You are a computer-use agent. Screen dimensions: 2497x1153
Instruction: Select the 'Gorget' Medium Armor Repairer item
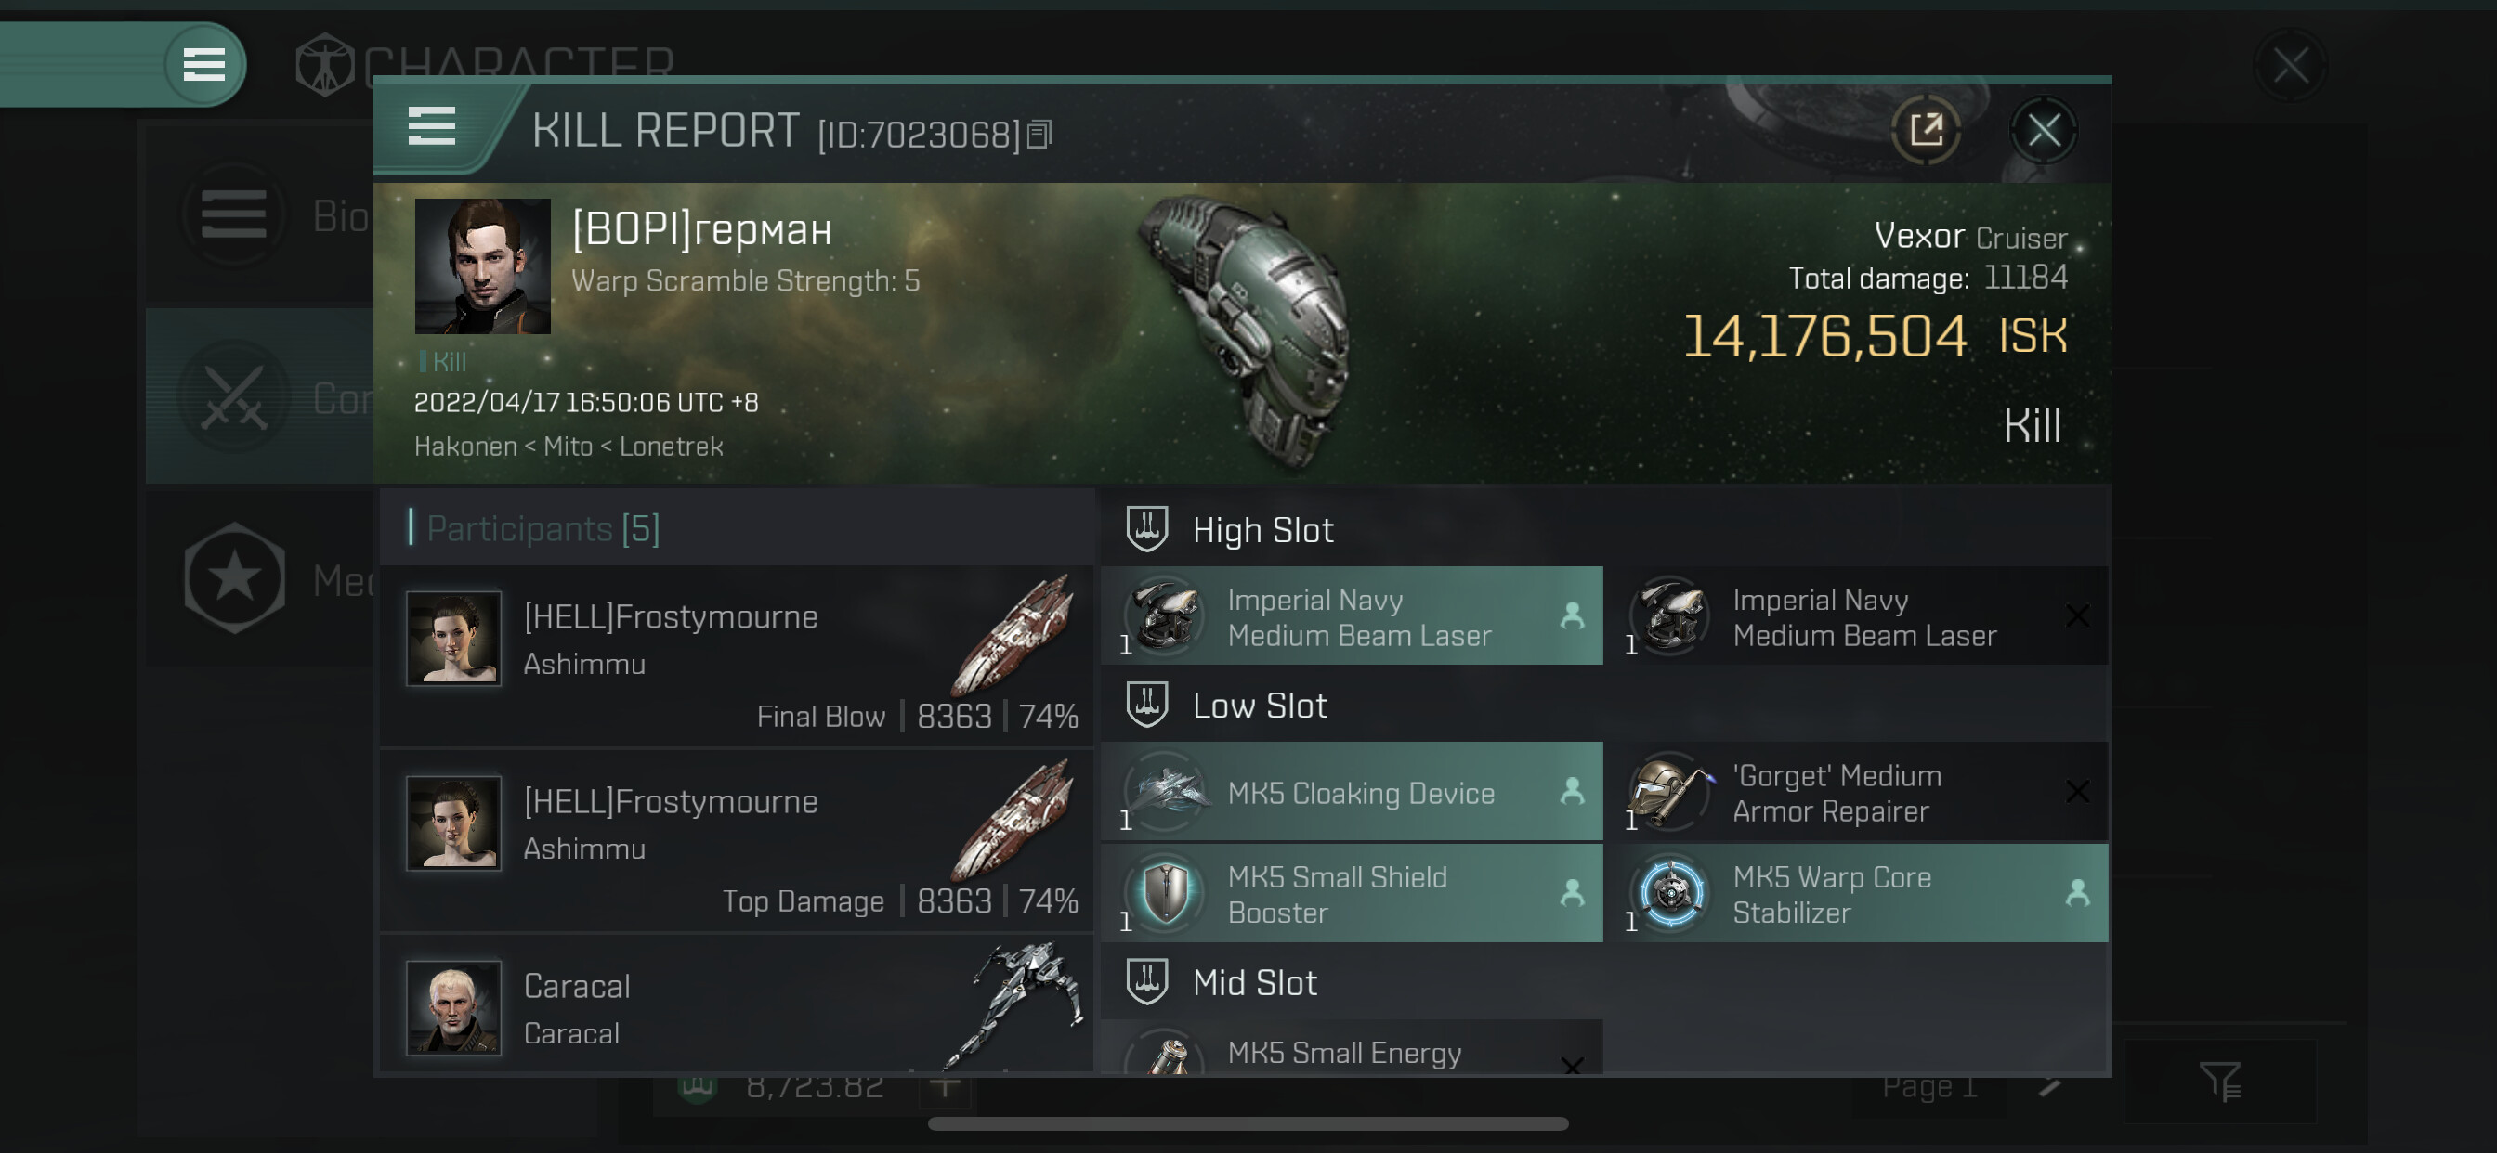(1857, 792)
